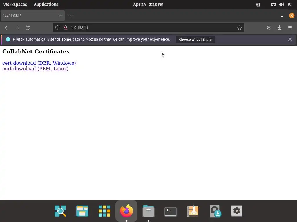
Task: Open the volume control icon
Action: click(281, 5)
